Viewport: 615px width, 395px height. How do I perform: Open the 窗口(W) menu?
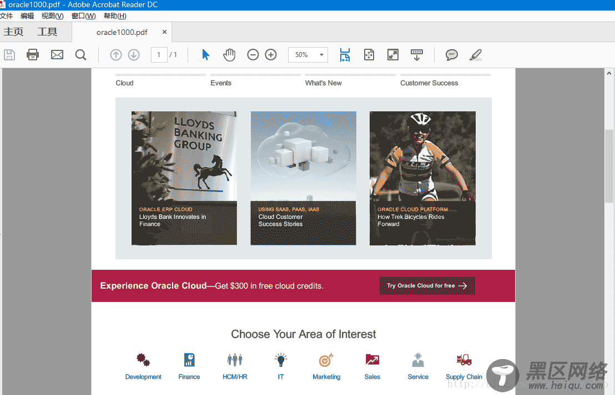tap(84, 16)
